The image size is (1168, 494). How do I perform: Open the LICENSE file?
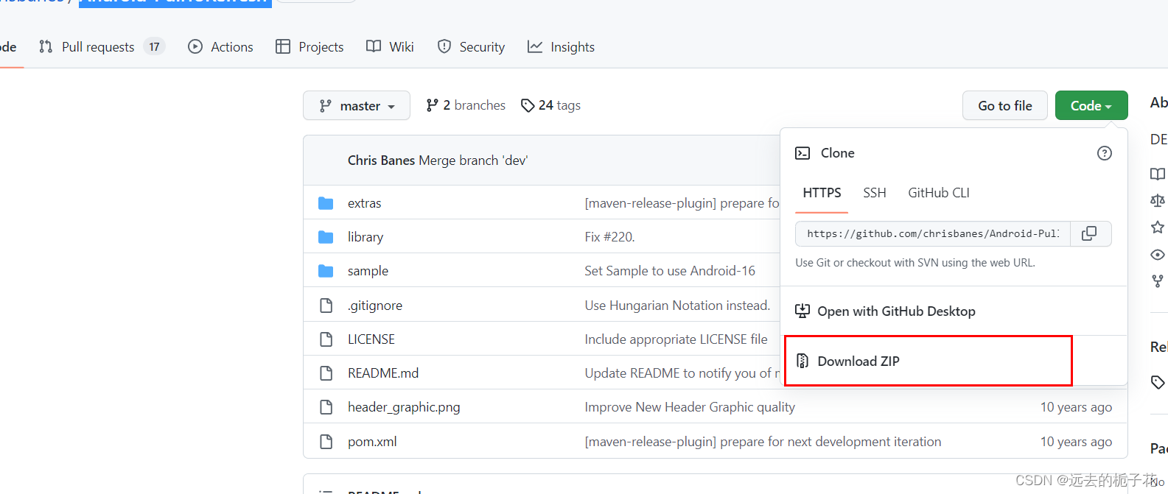coord(371,339)
